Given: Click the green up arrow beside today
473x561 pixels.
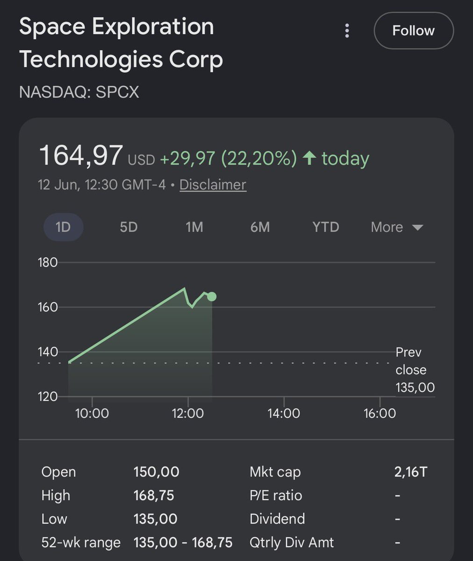Looking at the screenshot, I should [309, 158].
